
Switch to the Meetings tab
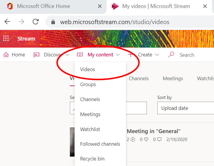[173, 78]
